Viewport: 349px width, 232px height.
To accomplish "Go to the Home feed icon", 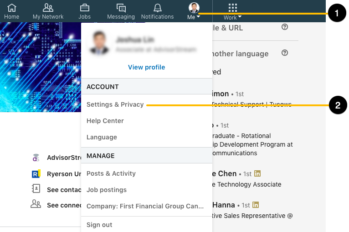I will (11, 8).
